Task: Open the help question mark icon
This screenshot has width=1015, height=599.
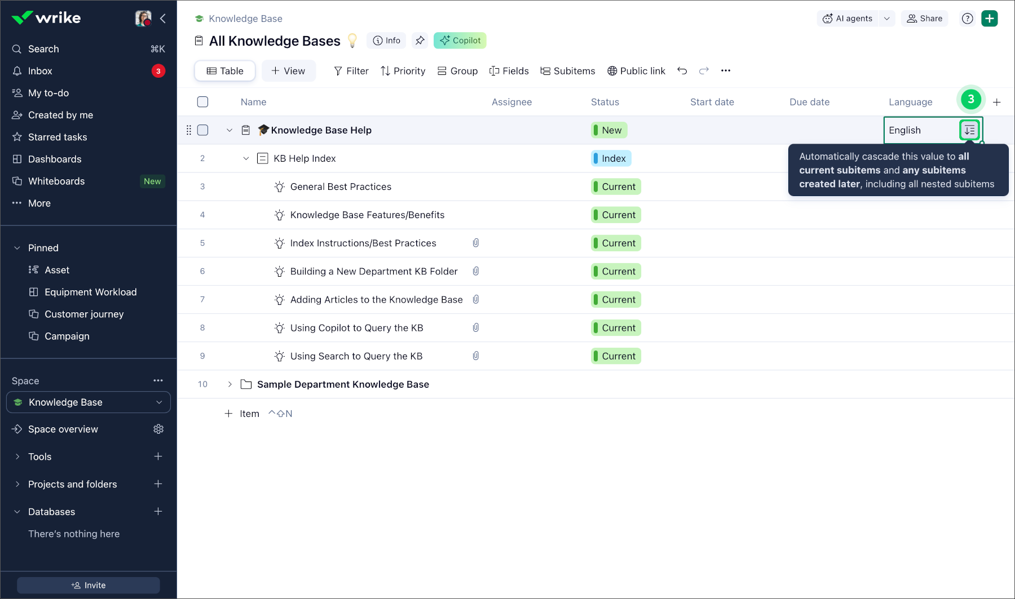Action: (x=968, y=19)
